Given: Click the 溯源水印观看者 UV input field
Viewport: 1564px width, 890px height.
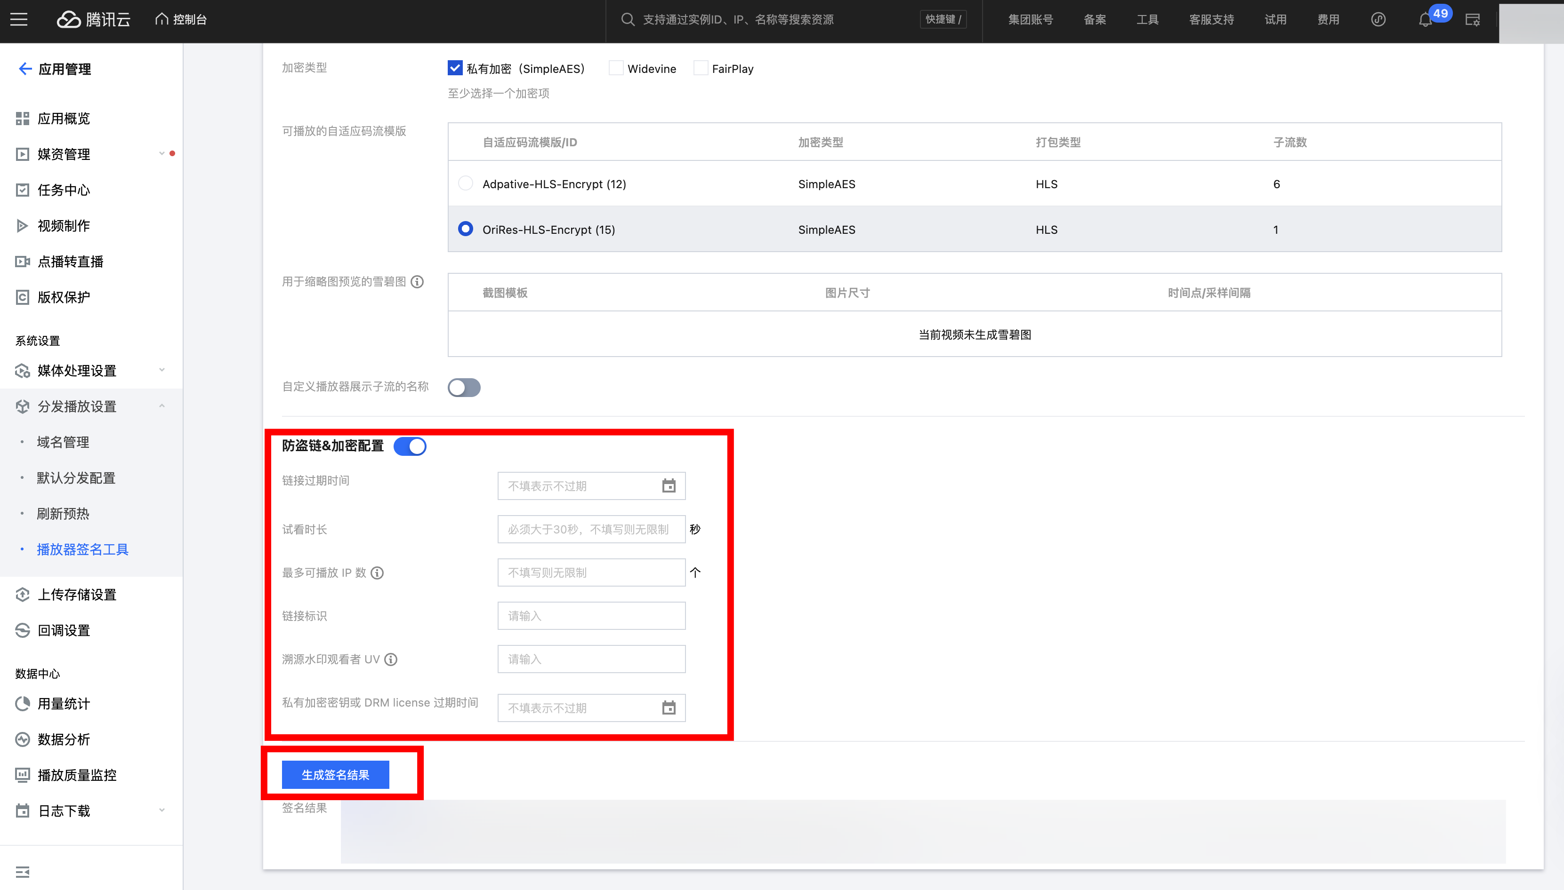Looking at the screenshot, I should tap(591, 660).
